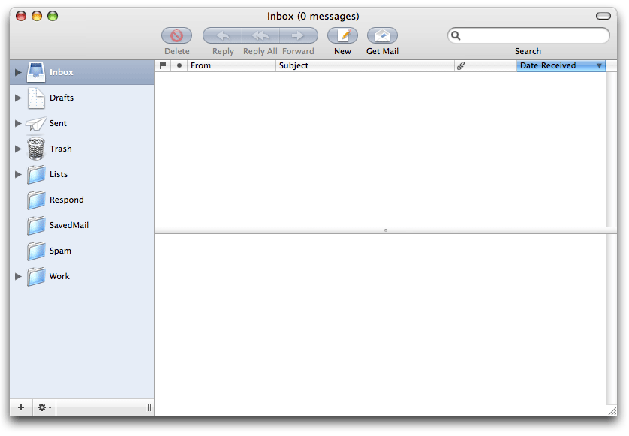Expand the Lists disclosure triangle
Image resolution: width=629 pixels, height=436 pixels.
18,175
